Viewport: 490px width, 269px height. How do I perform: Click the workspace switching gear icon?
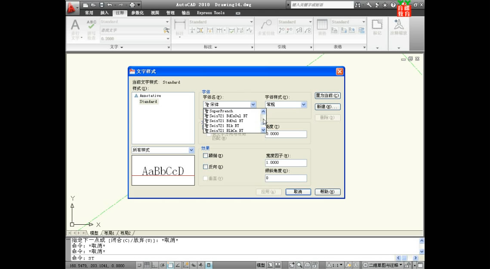365,265
